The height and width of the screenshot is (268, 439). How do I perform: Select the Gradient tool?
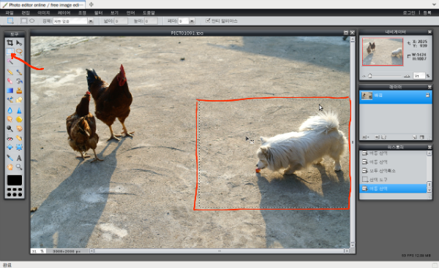coord(10,91)
